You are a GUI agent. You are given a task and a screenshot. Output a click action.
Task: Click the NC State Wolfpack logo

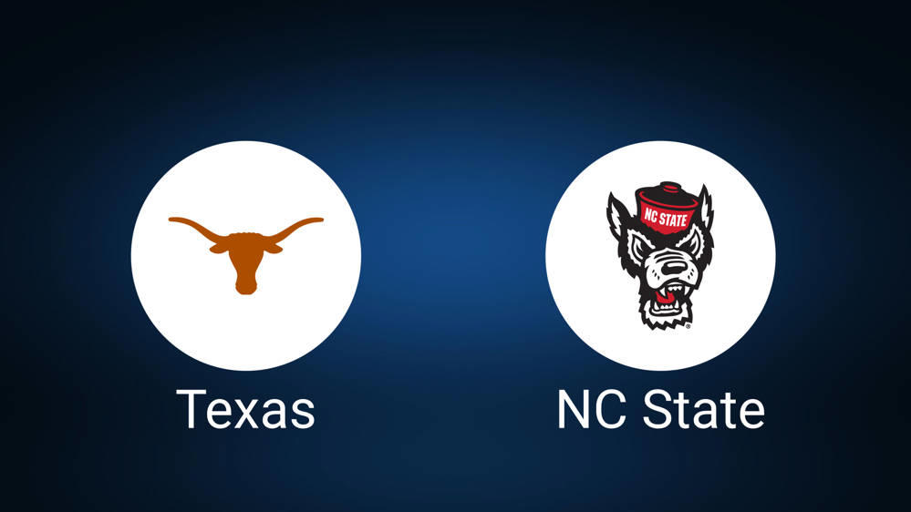660,255
